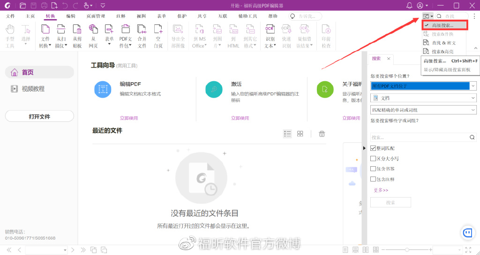This screenshot has width=480, height=255.
Task: Click the Open File (打开文件) button
Action: 39,116
